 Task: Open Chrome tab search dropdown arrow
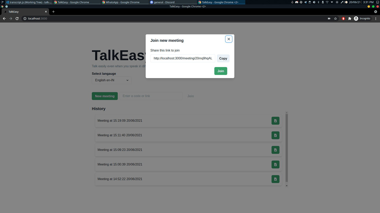click(376, 12)
